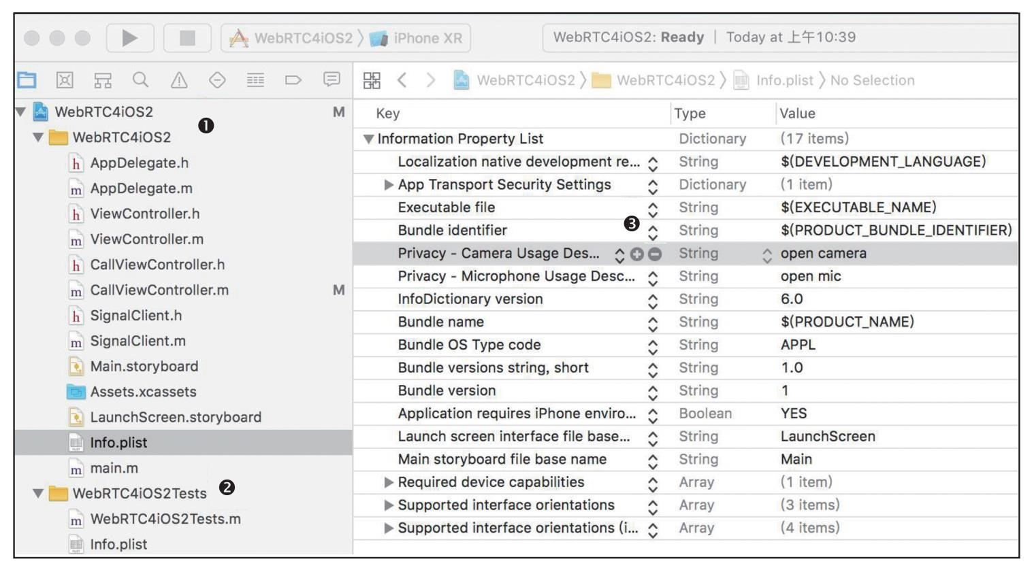Select AppDelegate.h in the navigator

(129, 163)
